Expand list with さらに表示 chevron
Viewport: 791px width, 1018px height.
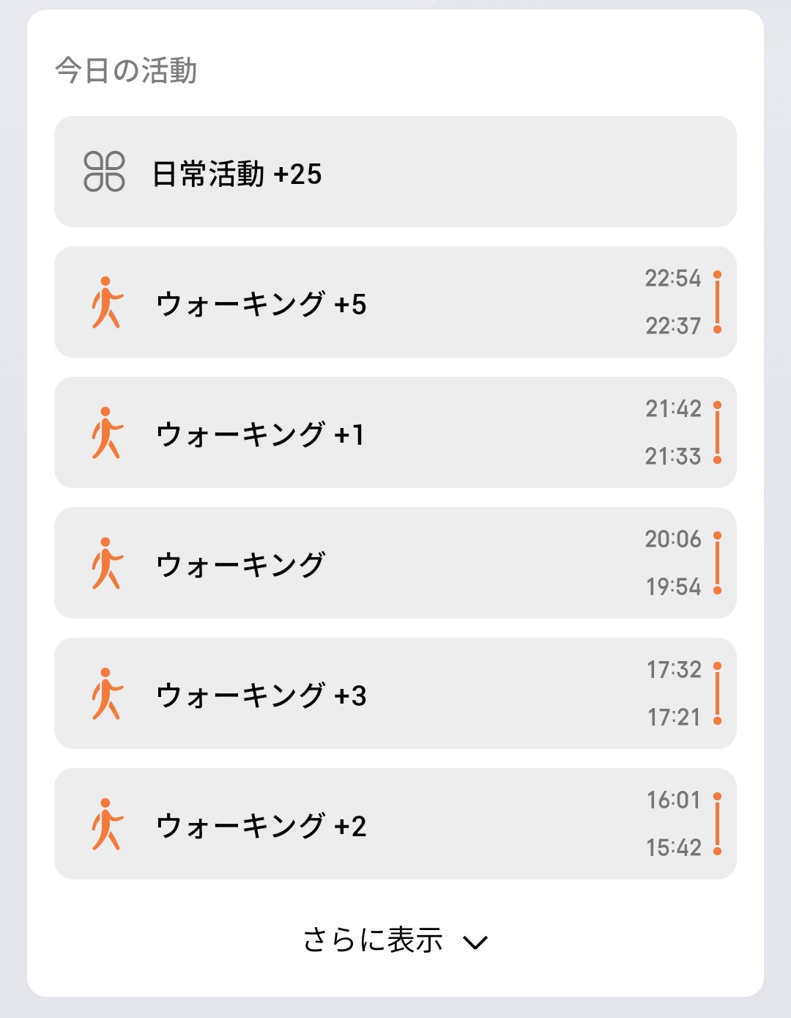pos(475,942)
